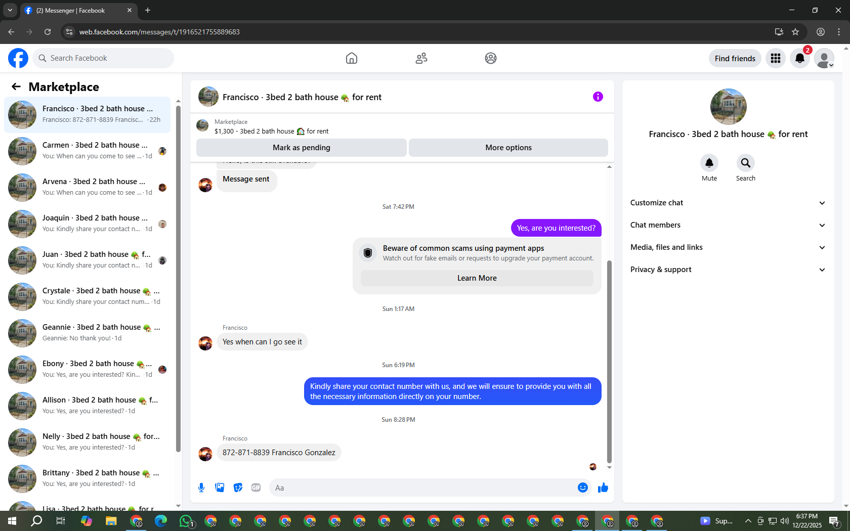
Task: Send a thumbs-up like
Action: (x=603, y=488)
